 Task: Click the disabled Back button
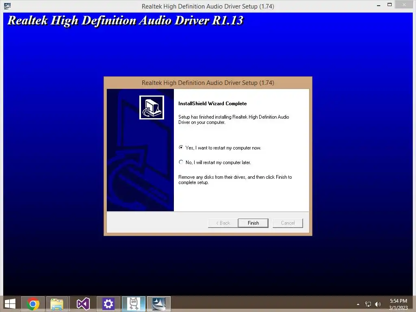[x=223, y=223]
